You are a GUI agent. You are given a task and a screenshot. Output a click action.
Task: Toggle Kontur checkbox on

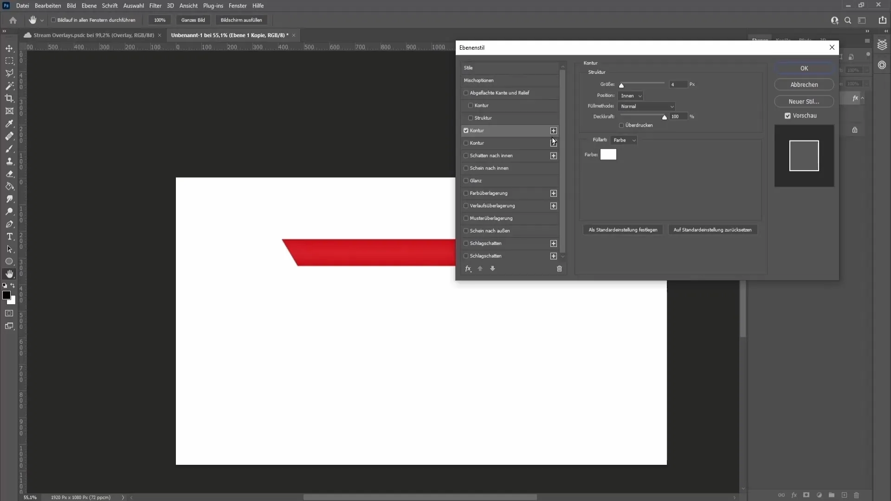click(466, 142)
